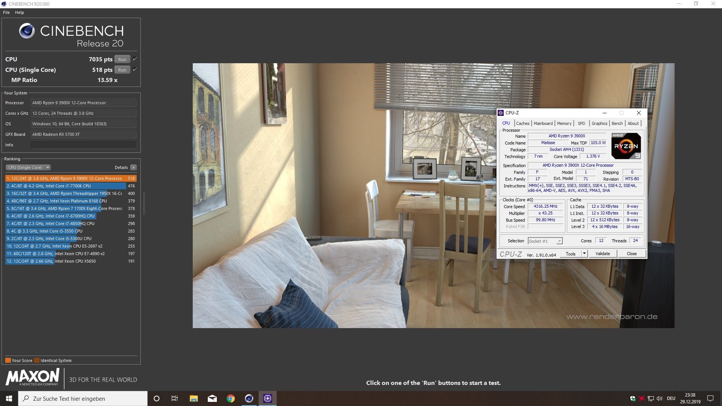Toggle the checkbox beside CPU (Single Core) test
722x406 pixels.
135,70
